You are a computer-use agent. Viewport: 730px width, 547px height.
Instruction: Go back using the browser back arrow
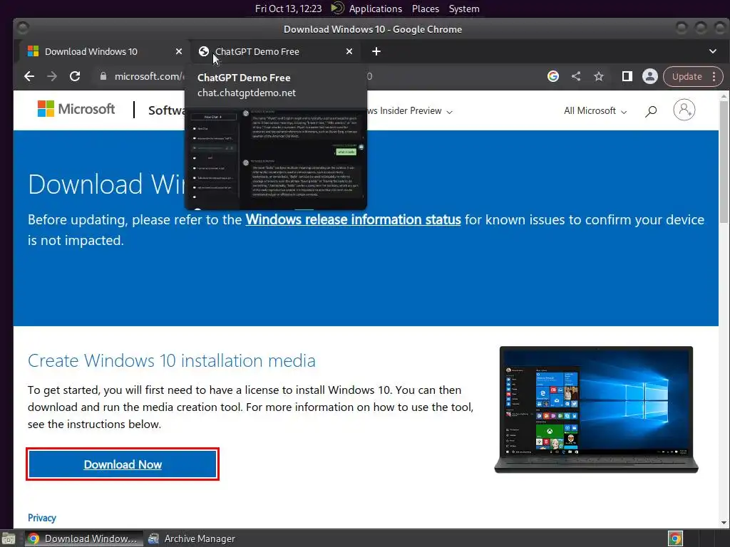(x=29, y=76)
